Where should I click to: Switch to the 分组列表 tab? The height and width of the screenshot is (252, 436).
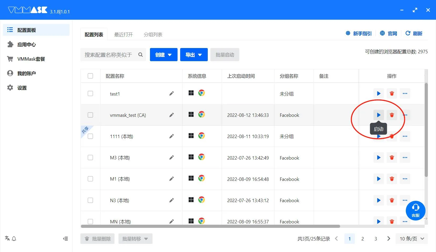tap(153, 34)
